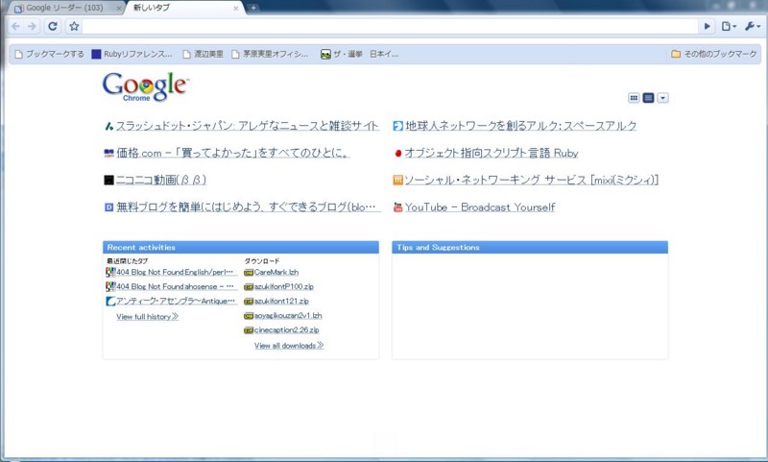Go forward with the forward arrow
Screen dimensions: 768x462
pos(32,27)
